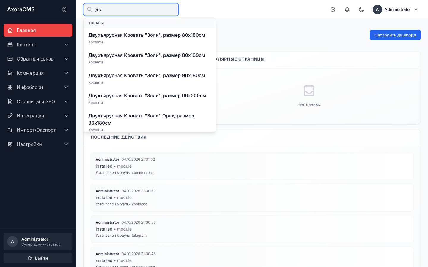Click the commerceml module install entry
428x267 pixels.
pyautogui.click(x=252, y=166)
